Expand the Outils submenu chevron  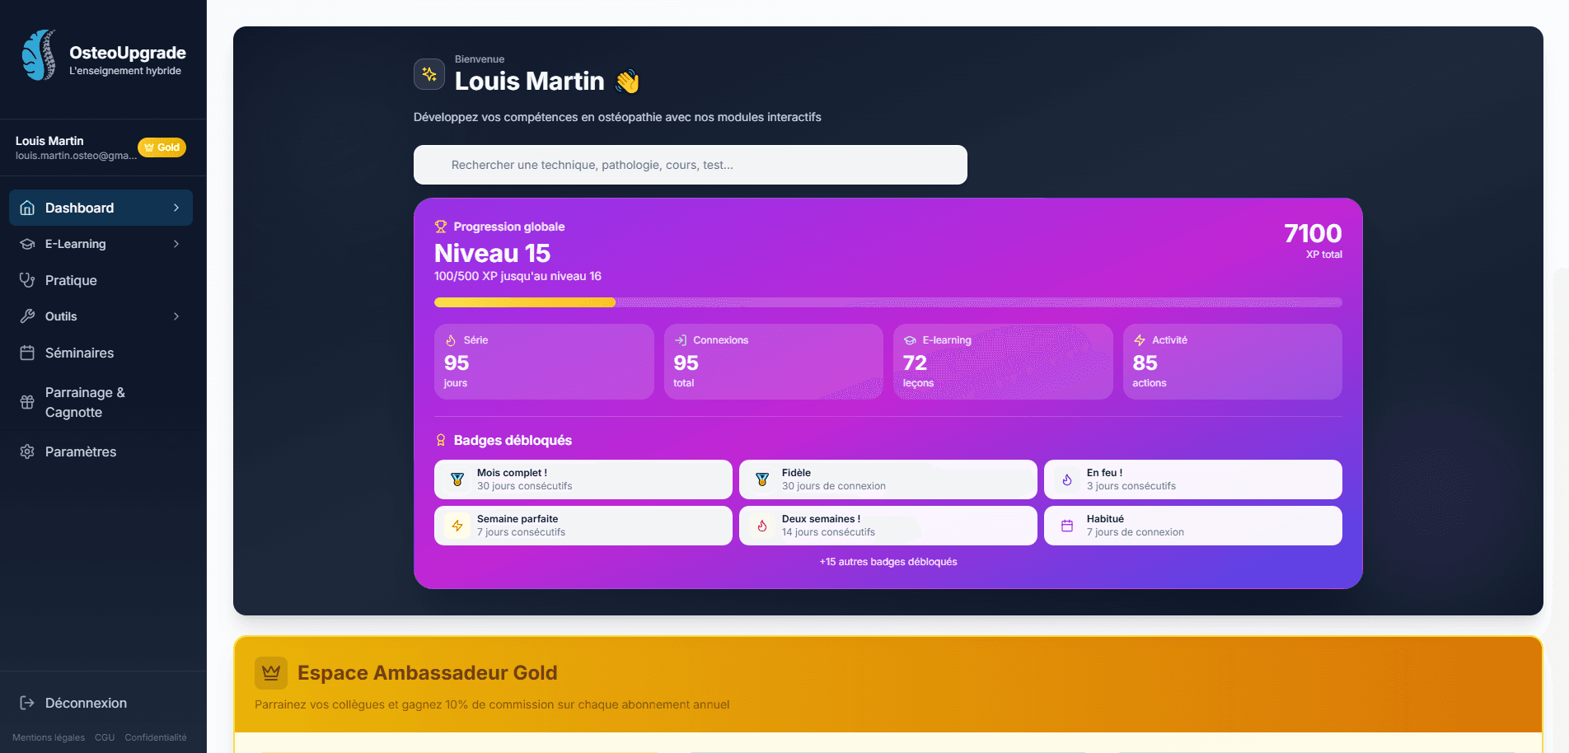click(176, 316)
